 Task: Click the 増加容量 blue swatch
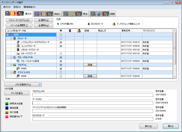[7, 108]
